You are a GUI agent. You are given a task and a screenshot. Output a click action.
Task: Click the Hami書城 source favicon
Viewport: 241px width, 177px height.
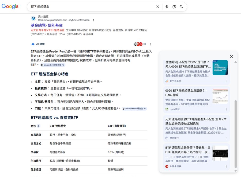coord(167,109)
